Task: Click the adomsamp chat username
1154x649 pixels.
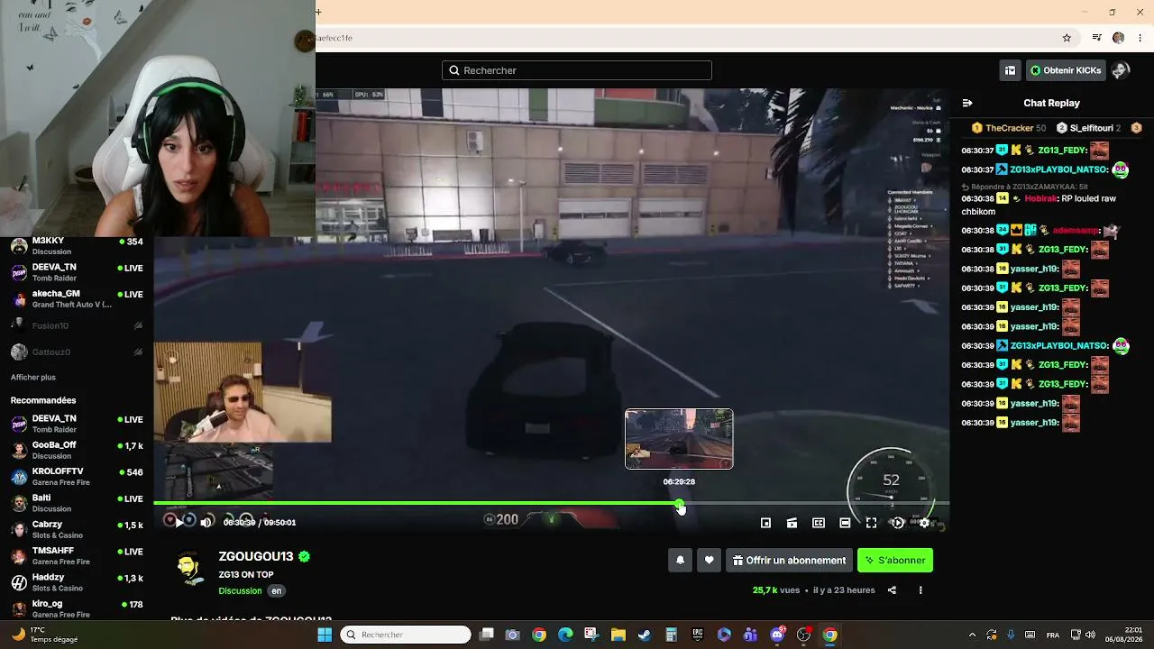Action: click(1076, 231)
